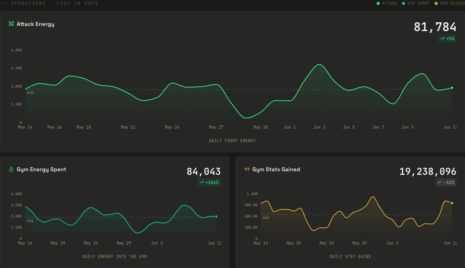465x268 pixels.
Task: Click the May 18 axis label
Action: tap(84, 127)
